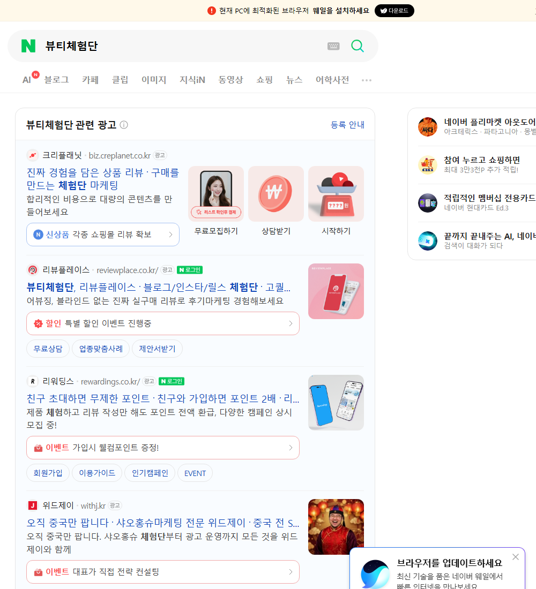Screen dimensions: 536x589
Task: Switch to the 쇼핑 tab
Action: click(264, 80)
